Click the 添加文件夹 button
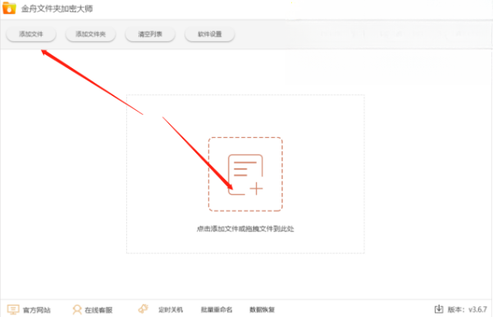This screenshot has height=317, width=493. pos(90,34)
